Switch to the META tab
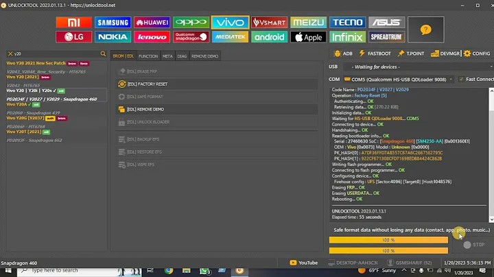Screen dimensions: 494x277 point(167,56)
